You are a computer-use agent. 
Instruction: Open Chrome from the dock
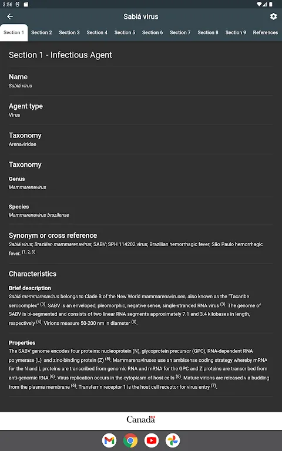point(130,440)
